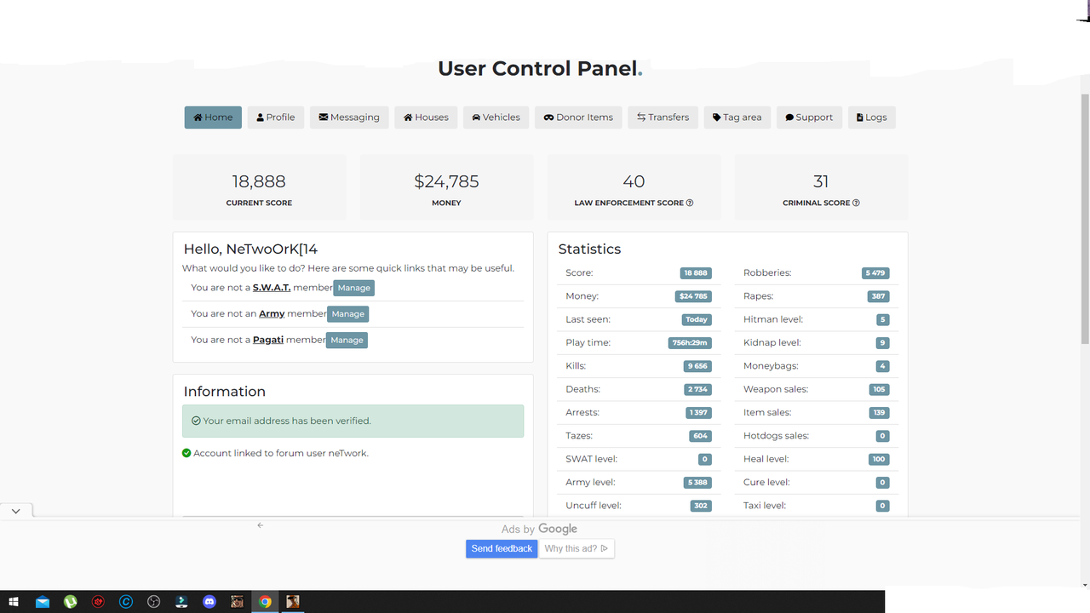This screenshot has width=1090, height=613.
Task: Open uTorrent from the taskbar
Action: coord(71,602)
